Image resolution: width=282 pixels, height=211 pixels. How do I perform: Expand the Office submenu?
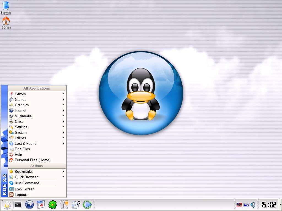[37, 121]
